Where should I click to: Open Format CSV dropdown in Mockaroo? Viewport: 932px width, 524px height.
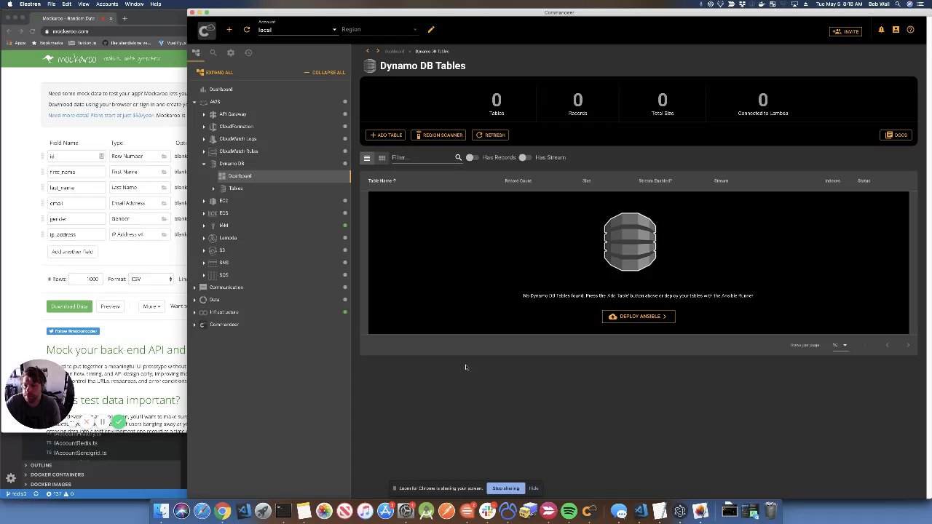tap(151, 279)
